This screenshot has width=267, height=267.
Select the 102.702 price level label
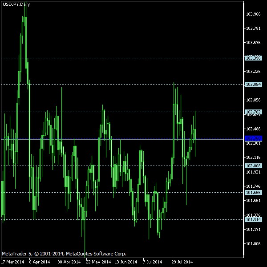253,112
